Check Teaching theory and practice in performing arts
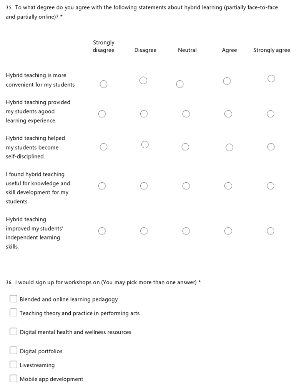Viewport: 299px width, 389px height. (x=13, y=313)
